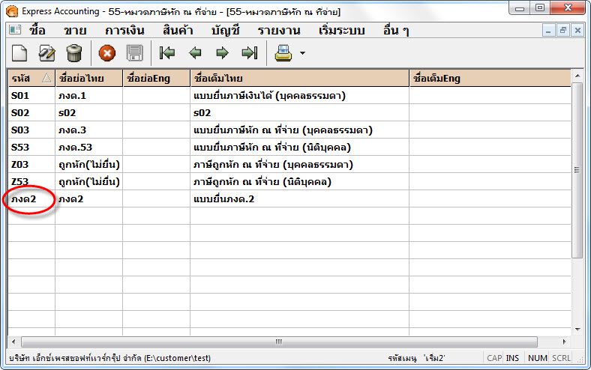Click the horizontal scrollbar right arrow
Image resolution: width=591 pixels, height=370 pixels.
click(565, 342)
